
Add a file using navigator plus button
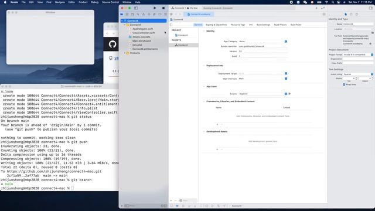pyautogui.click(x=122, y=206)
